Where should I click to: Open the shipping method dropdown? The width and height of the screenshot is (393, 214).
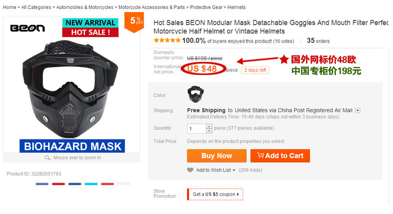tap(358, 111)
